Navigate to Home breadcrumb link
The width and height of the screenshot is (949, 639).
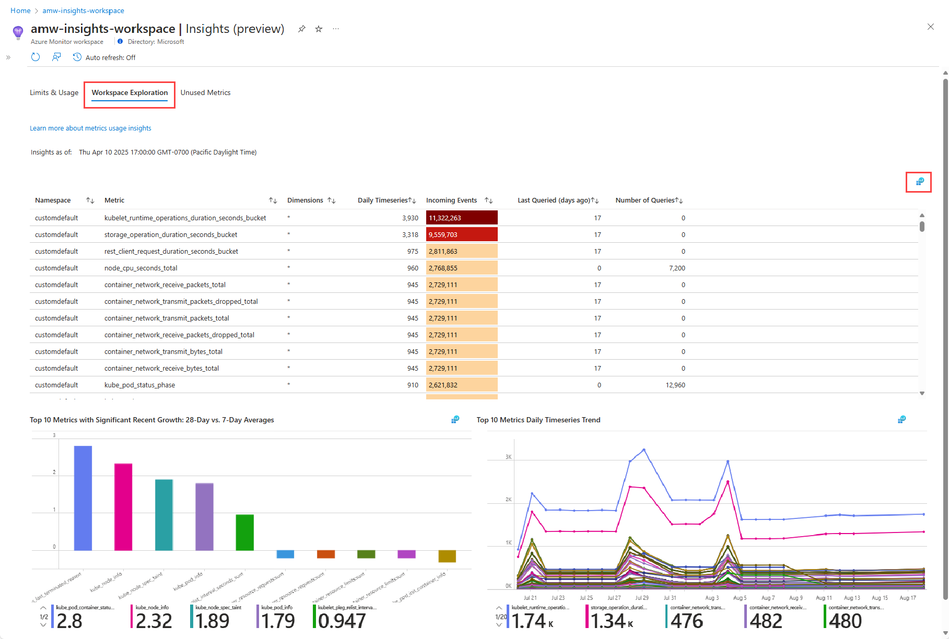[20, 10]
